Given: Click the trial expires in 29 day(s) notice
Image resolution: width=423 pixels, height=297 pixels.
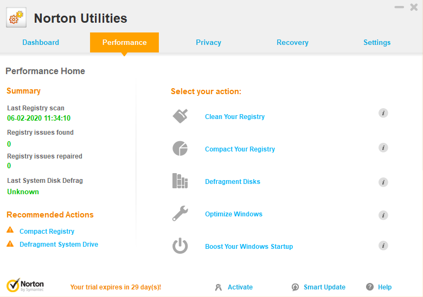Looking at the screenshot, I should coord(116,287).
